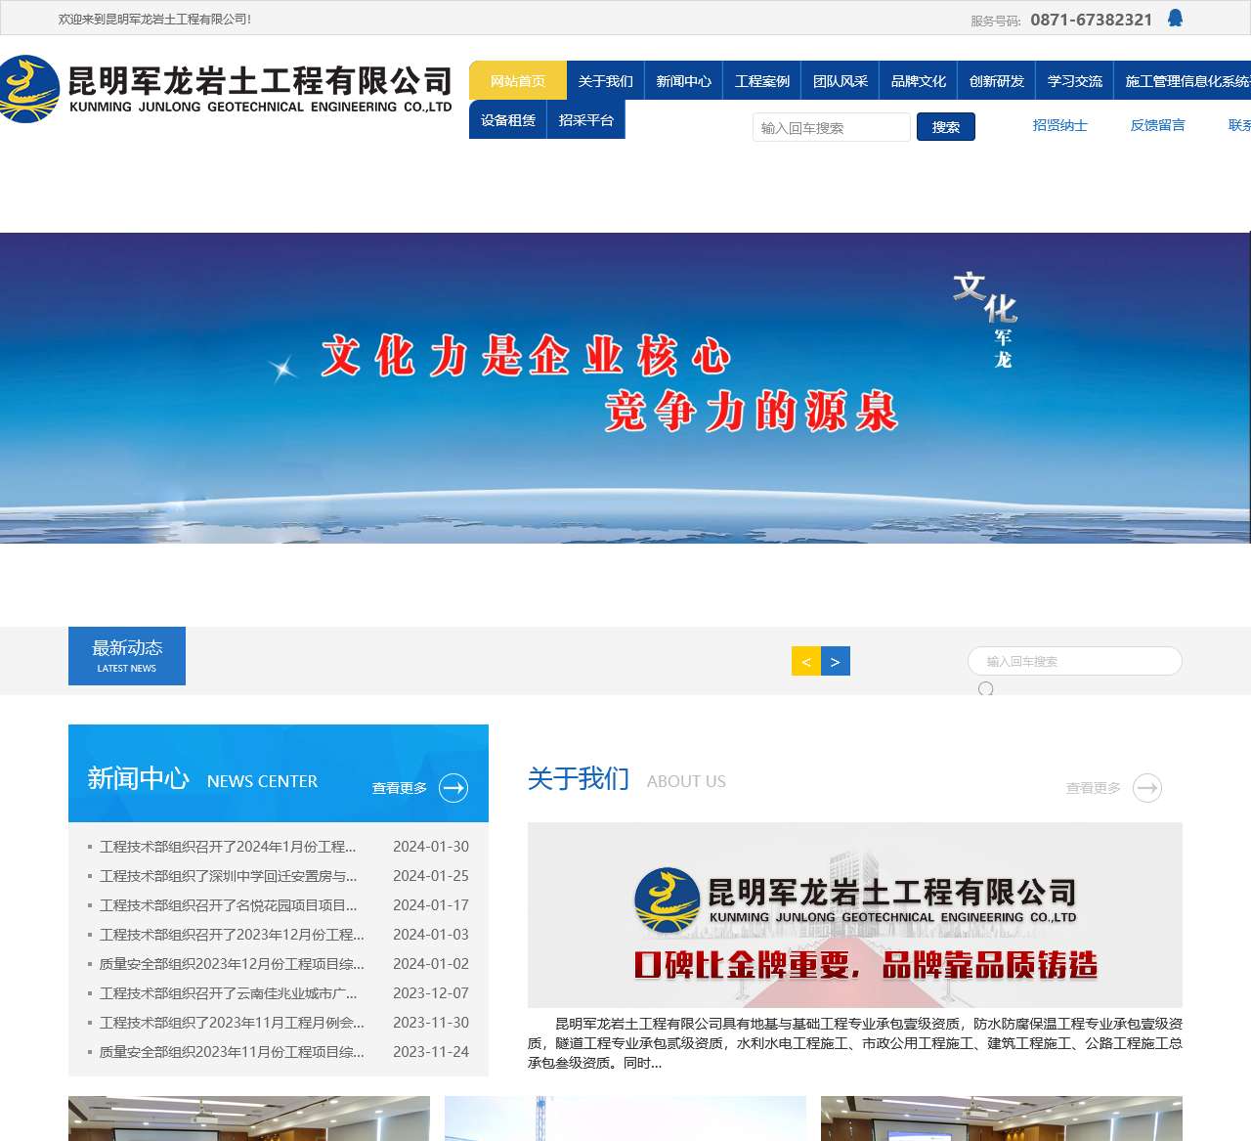Screen dimensions: 1251x1141
Task: Select 设备租赁 navigation item
Action: (x=508, y=120)
